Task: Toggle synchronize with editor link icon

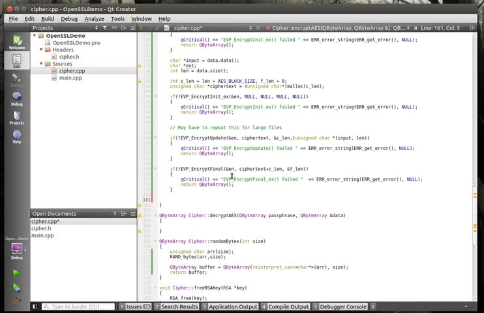Action: click(x=115, y=28)
